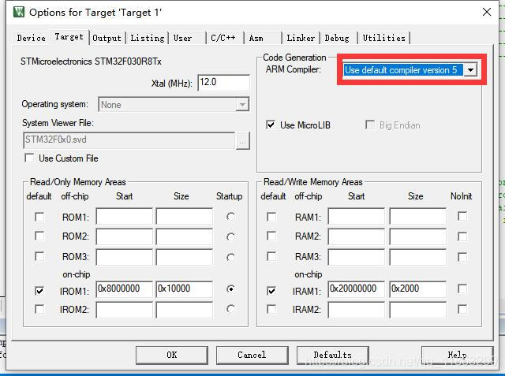The height and width of the screenshot is (376, 505).
Task: Select the IROM1 Startup radio button
Action: click(x=230, y=289)
